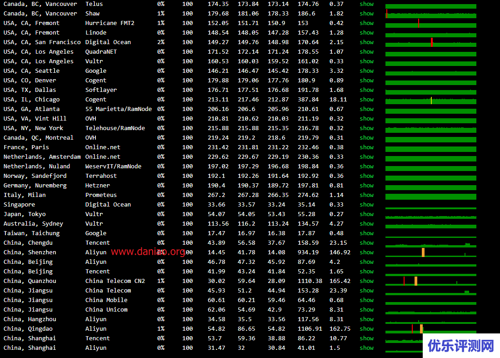
Task: Click latency graph for Paris Online.net row
Action: click(430, 148)
